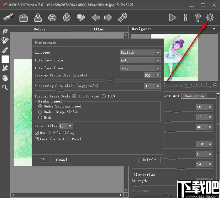
Task: Save the image using the disk icon
Action: [x=38, y=18]
